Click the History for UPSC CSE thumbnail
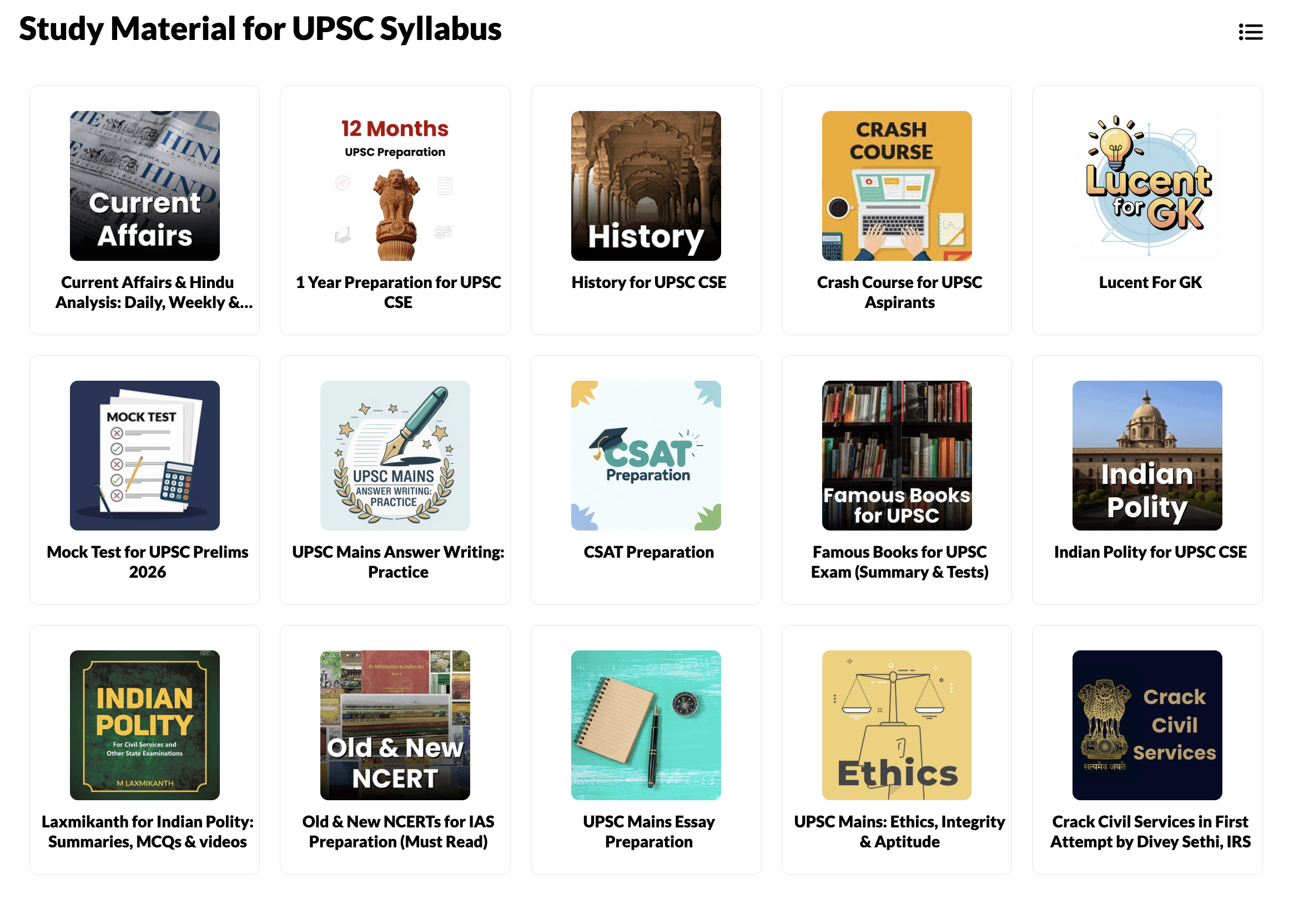The image size is (1299, 899). tap(646, 186)
